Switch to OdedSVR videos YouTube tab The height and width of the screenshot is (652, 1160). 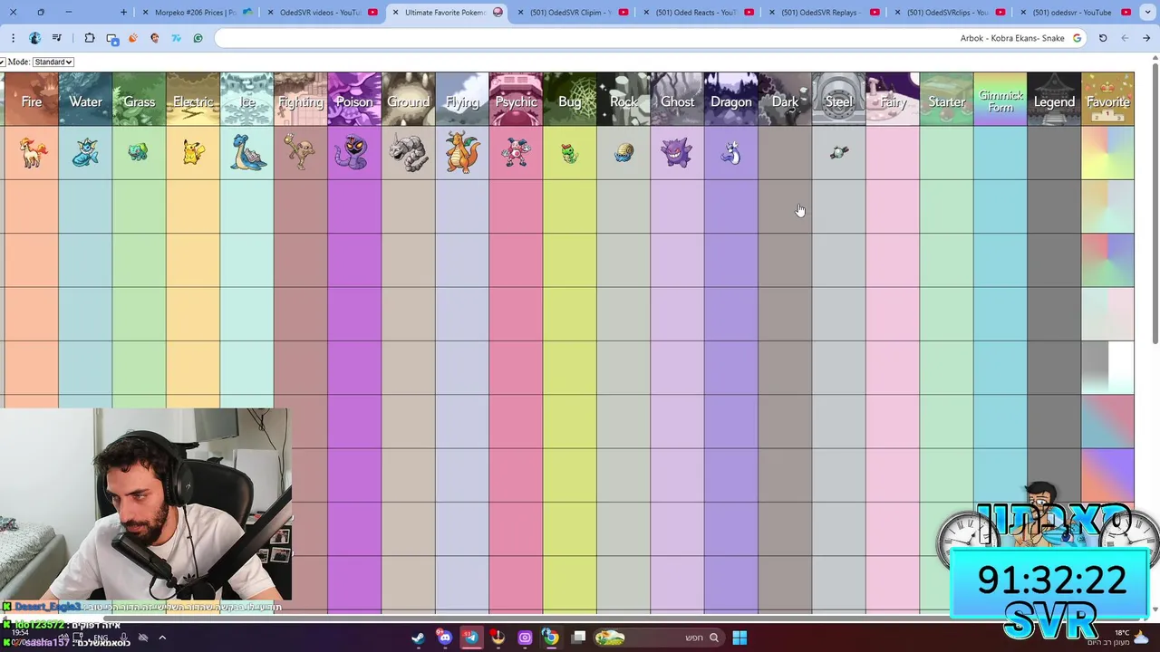[321, 12]
